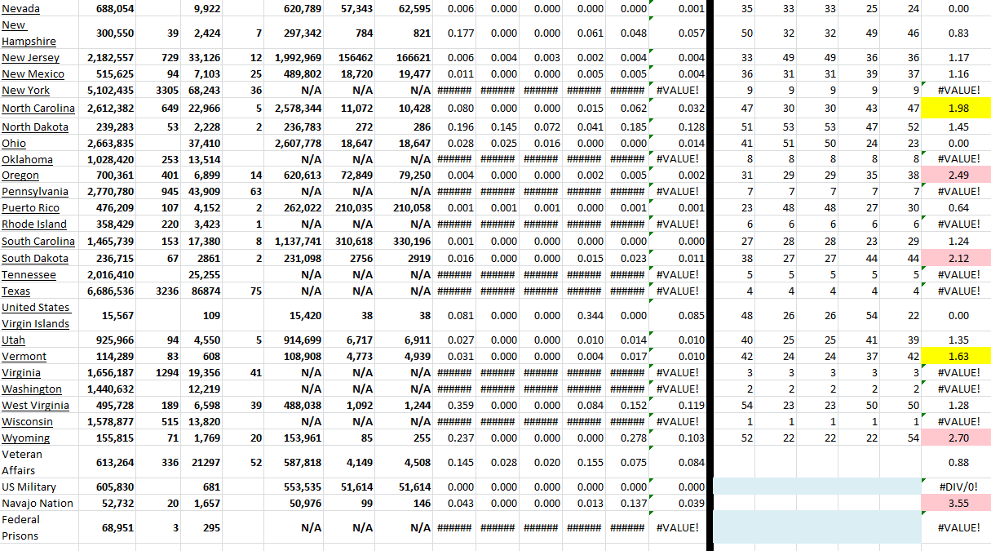Open the Nevada state hyperlink
The height and width of the screenshot is (551, 991).
pyautogui.click(x=20, y=8)
